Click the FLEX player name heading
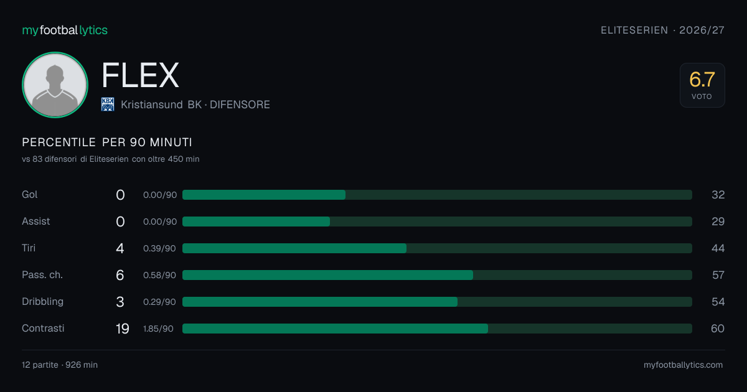The height and width of the screenshot is (392, 747). [x=140, y=75]
